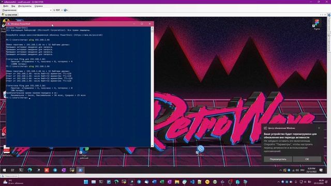Viewport: 331px width, 186px height.
Task: Open Visual Studio Code on host taskbar
Action: (x=192, y=182)
